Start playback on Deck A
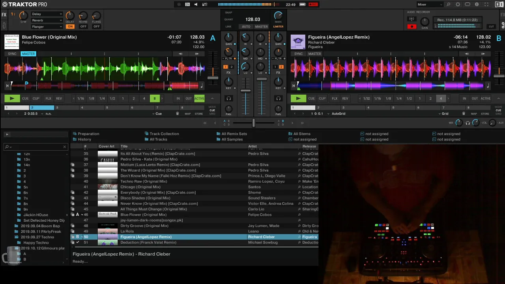Screen dimensions: 505x284 point(12,99)
